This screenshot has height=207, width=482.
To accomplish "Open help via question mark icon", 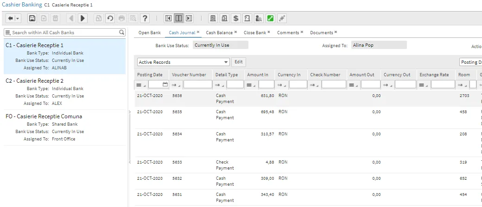I will coord(145,18).
